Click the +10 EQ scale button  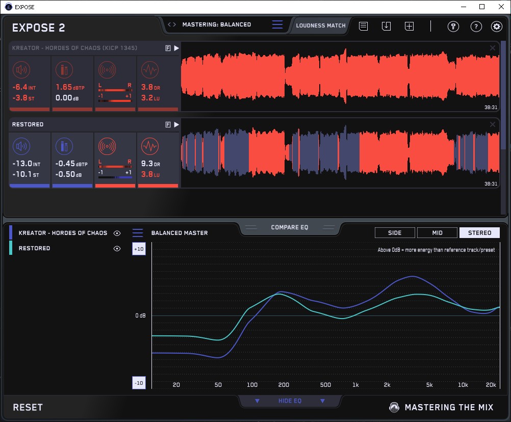(x=139, y=249)
